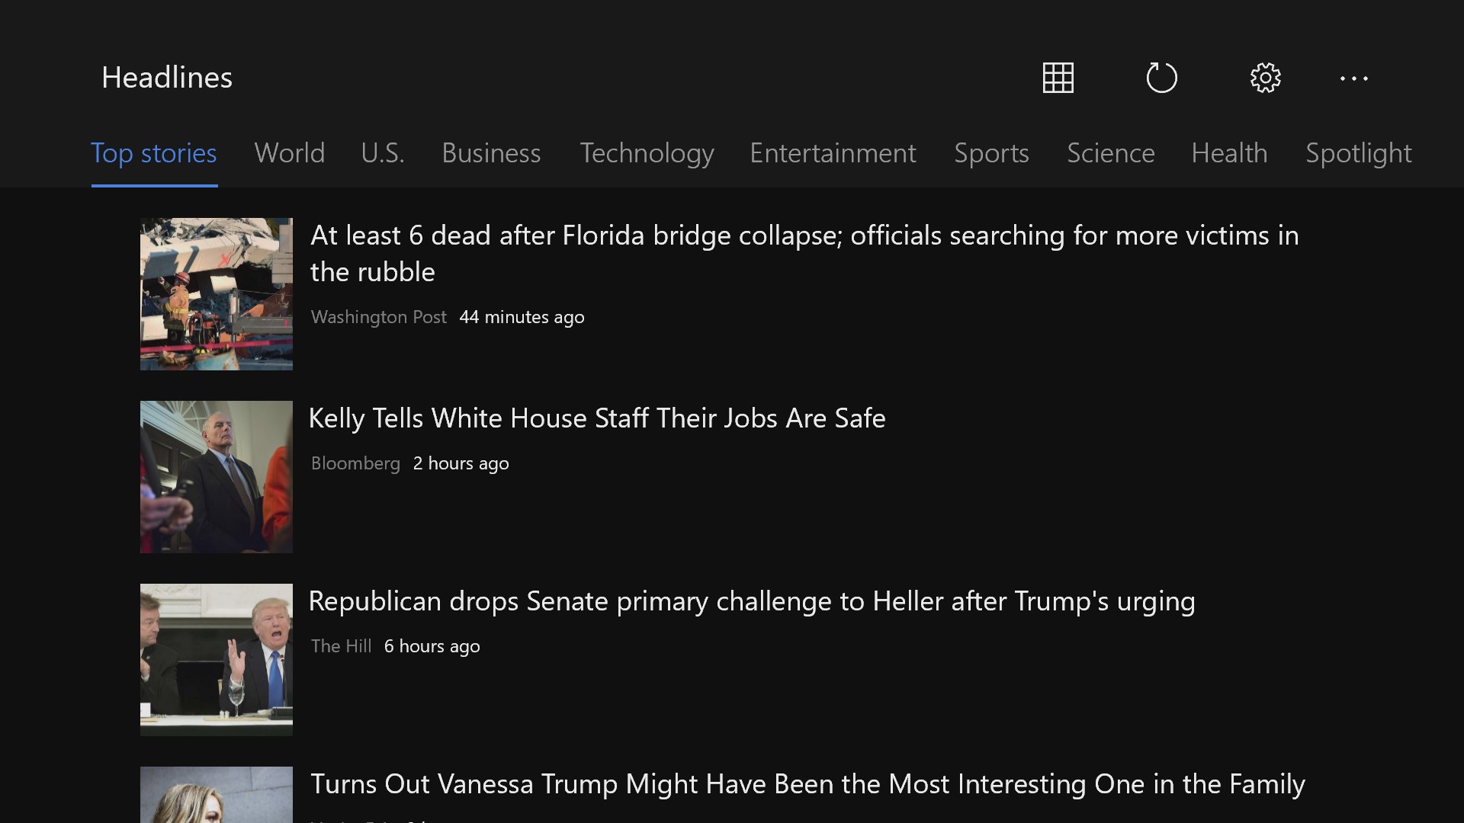Click the Kelly story thumbnail image

coord(217,477)
